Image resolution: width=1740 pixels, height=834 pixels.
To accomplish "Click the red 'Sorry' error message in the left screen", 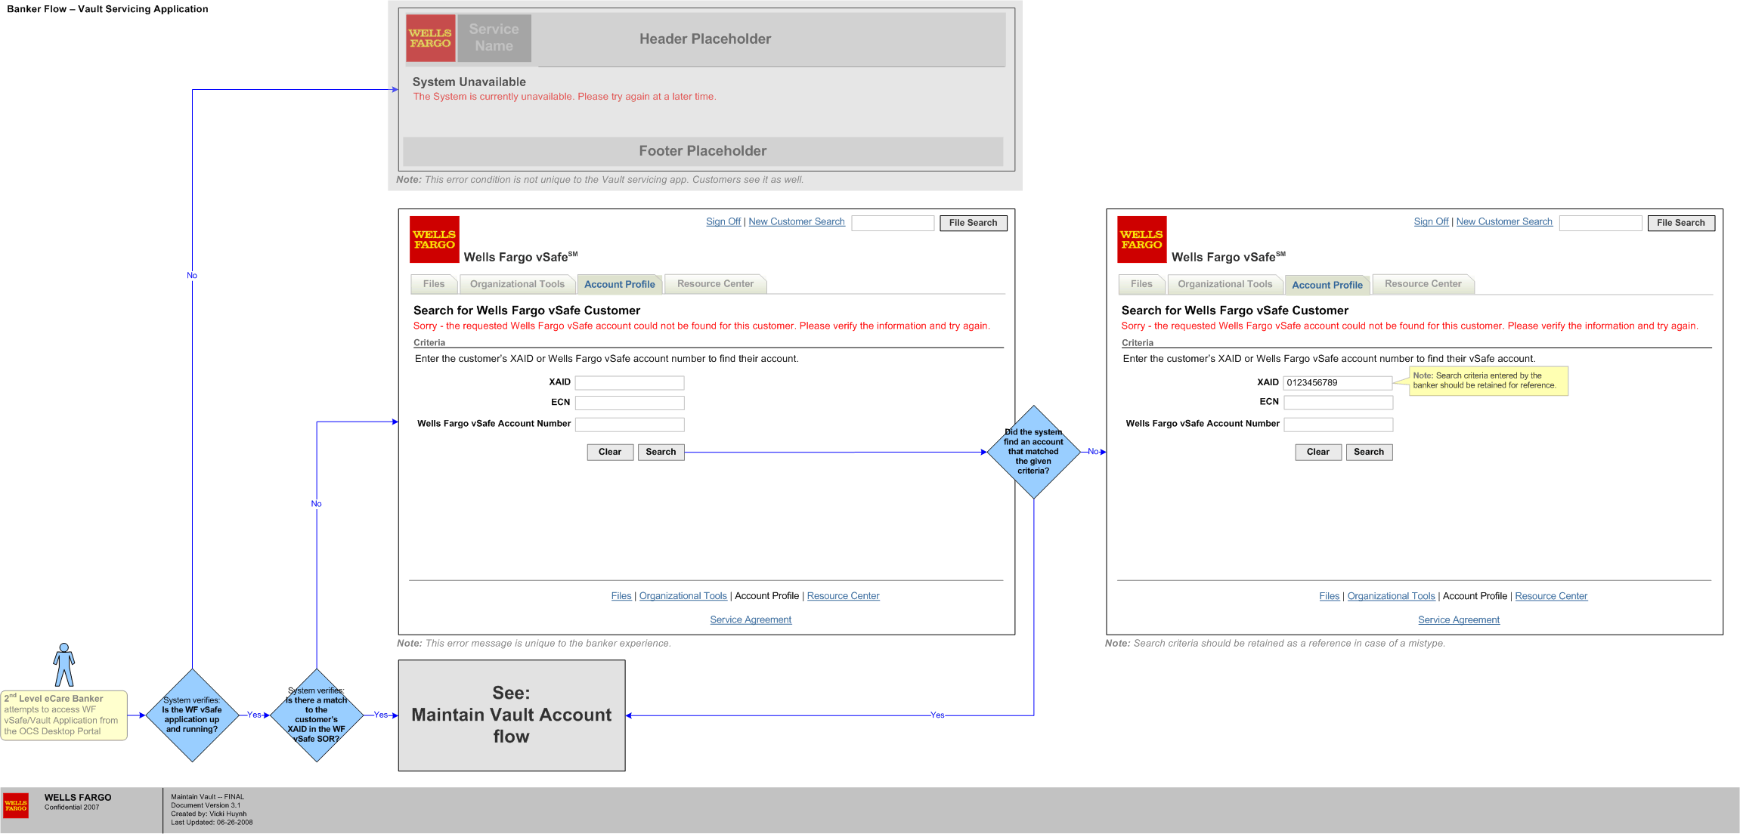I will coord(701,326).
